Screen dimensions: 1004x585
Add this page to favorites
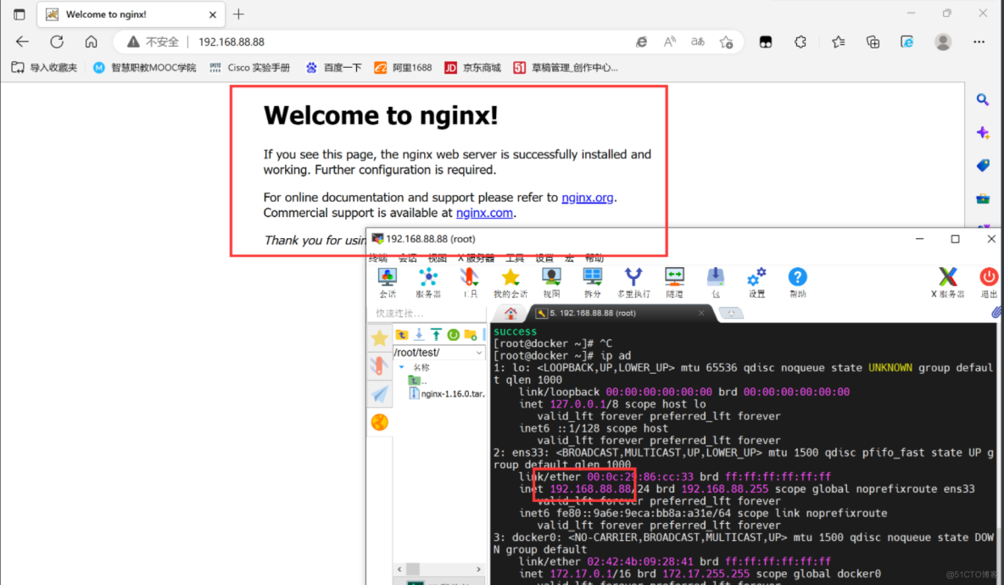tap(726, 42)
